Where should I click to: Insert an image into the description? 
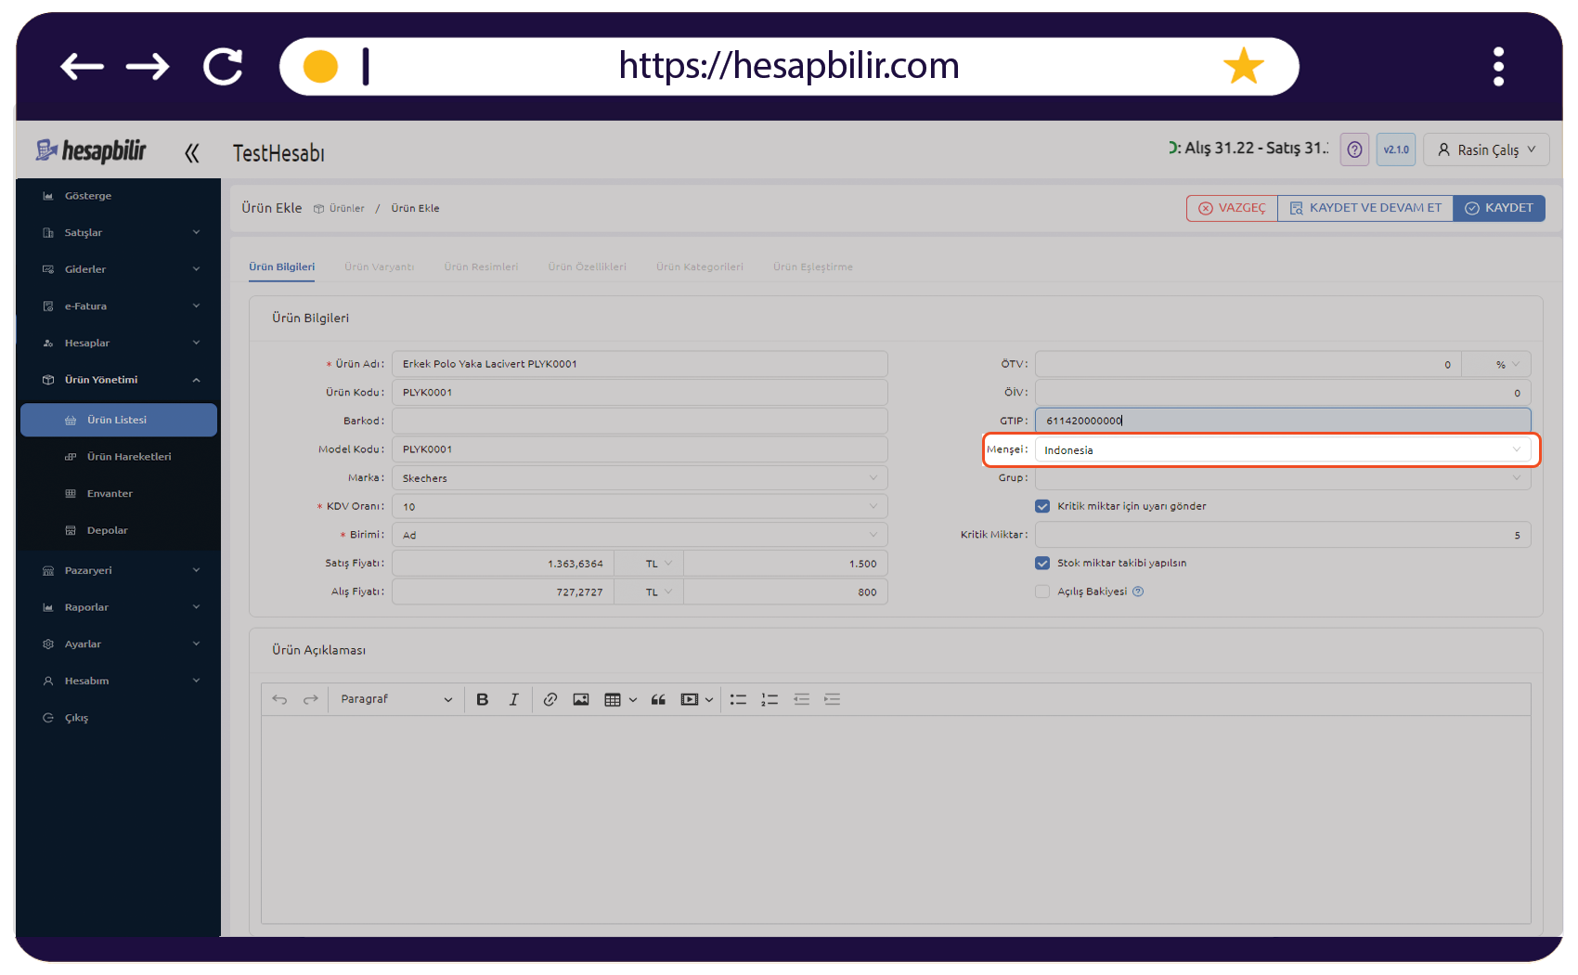581,700
